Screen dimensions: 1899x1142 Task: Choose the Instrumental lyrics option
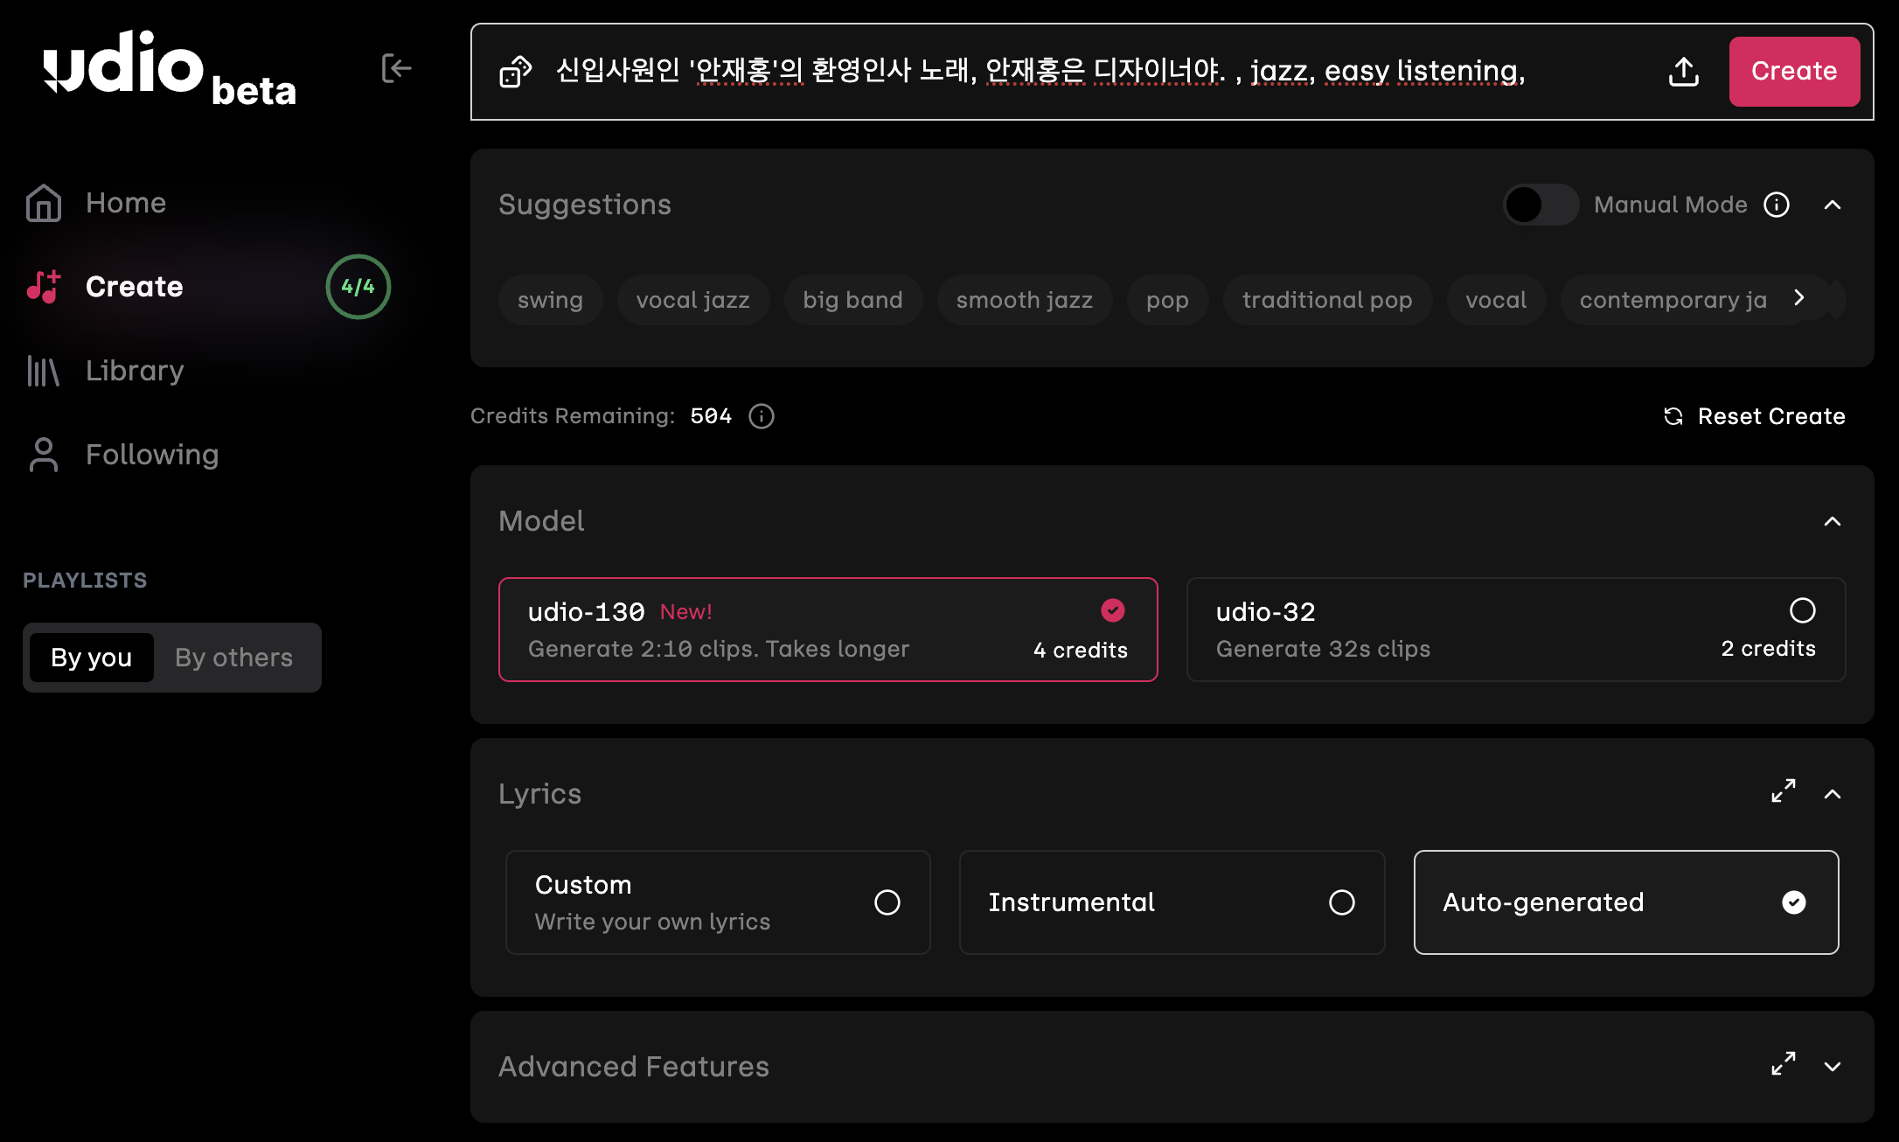[1172, 902]
